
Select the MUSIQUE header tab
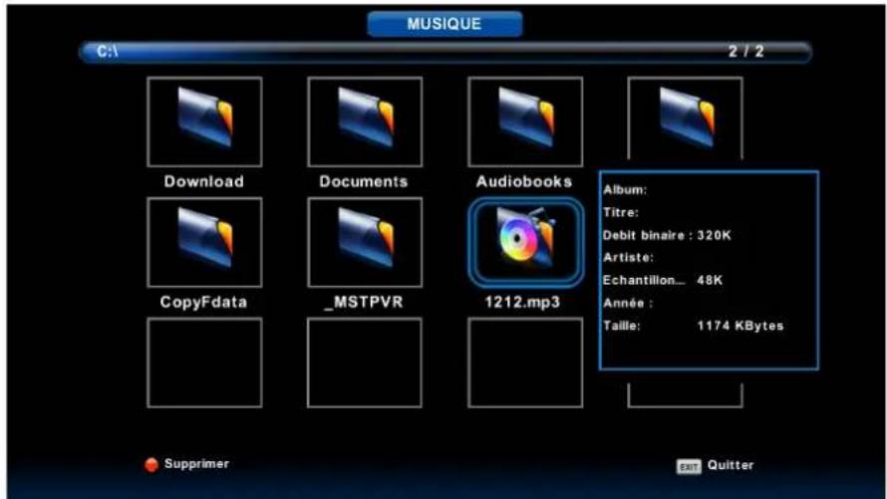444,24
